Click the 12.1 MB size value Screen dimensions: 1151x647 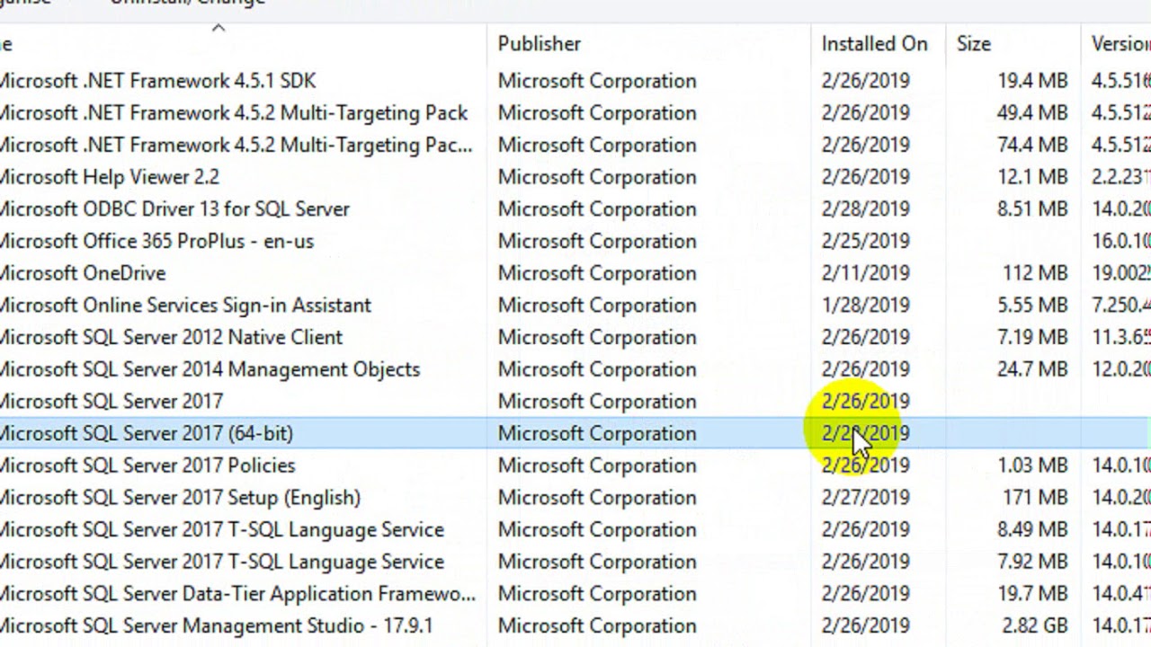click(1032, 177)
